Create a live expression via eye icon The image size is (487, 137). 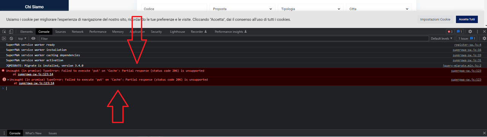click(x=33, y=38)
